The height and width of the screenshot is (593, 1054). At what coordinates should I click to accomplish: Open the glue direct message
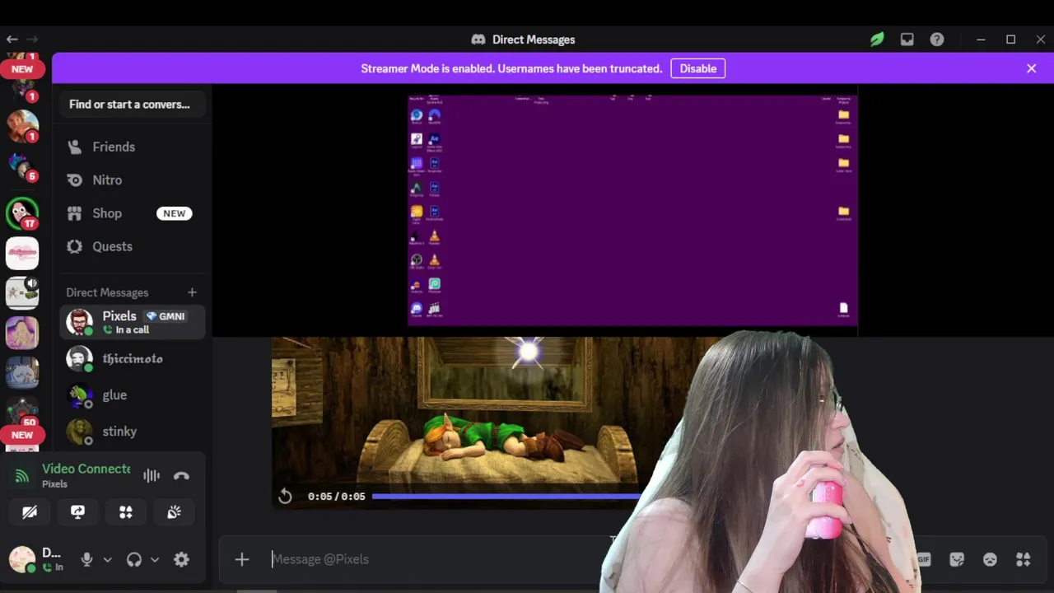[132, 395]
